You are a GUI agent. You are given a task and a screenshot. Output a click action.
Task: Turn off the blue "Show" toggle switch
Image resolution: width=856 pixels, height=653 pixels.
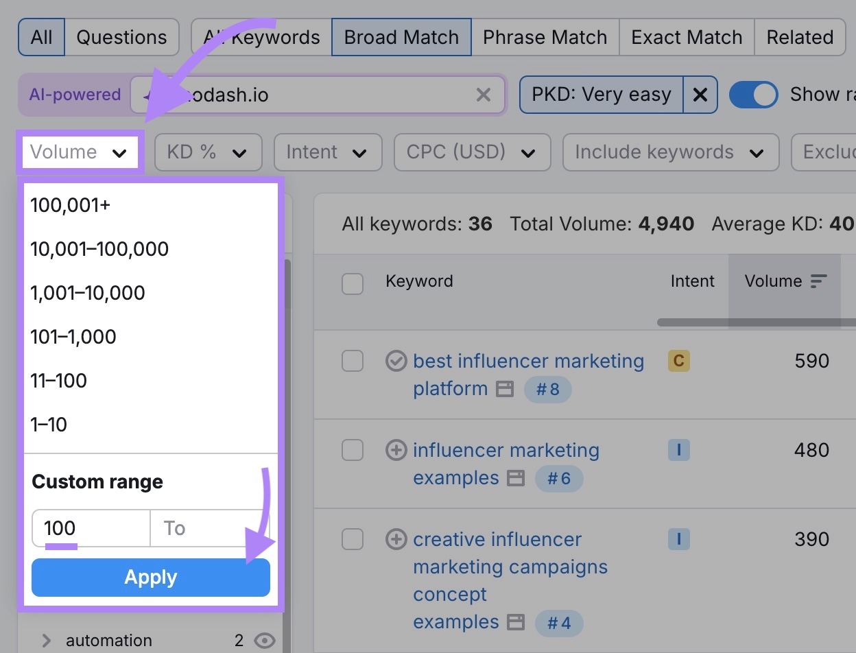tap(754, 95)
